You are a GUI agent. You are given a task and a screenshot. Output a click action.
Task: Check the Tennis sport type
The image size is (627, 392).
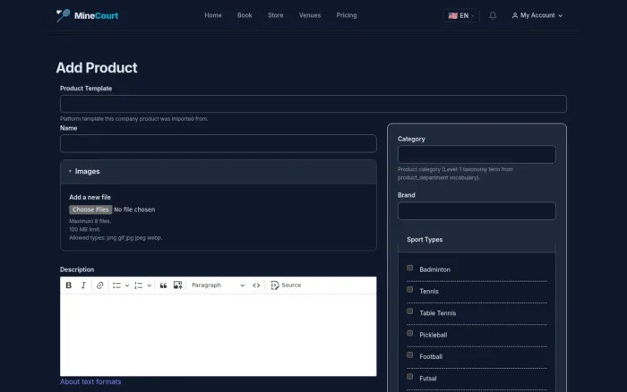point(410,290)
